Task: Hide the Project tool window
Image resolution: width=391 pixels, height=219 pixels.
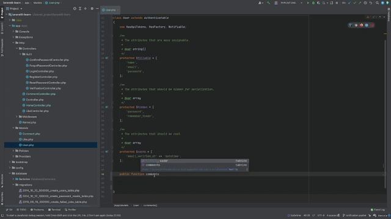Action: coord(97,9)
